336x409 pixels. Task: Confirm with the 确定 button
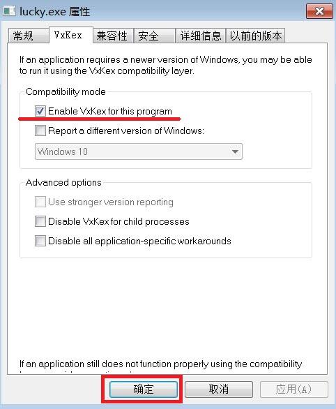pos(144,389)
